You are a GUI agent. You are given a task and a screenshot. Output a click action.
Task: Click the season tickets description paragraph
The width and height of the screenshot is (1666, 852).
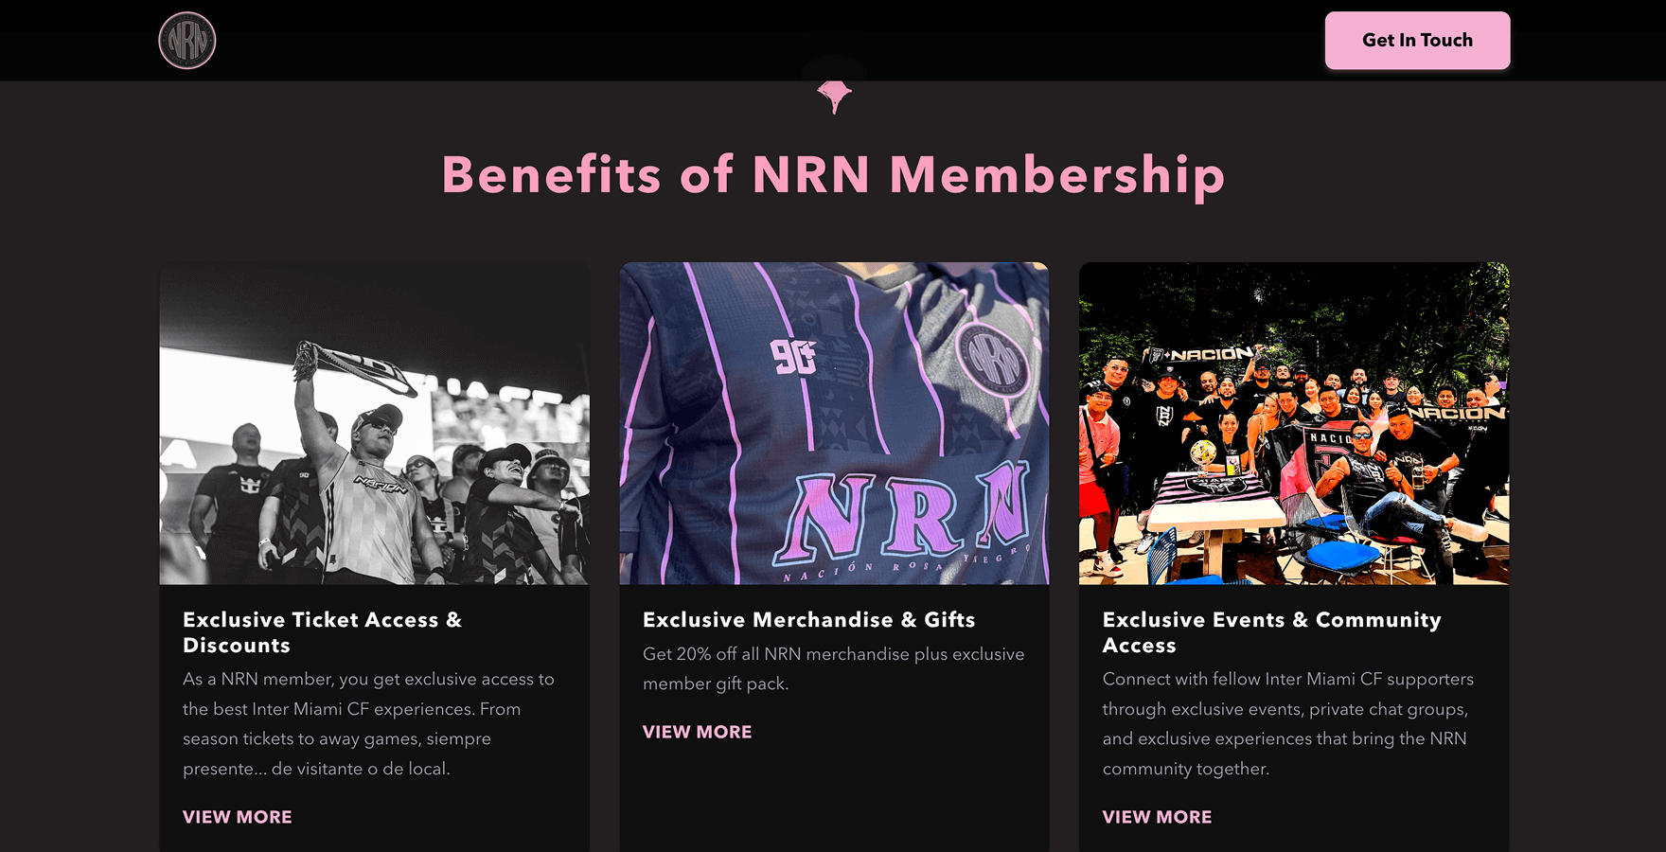pyautogui.click(x=368, y=724)
